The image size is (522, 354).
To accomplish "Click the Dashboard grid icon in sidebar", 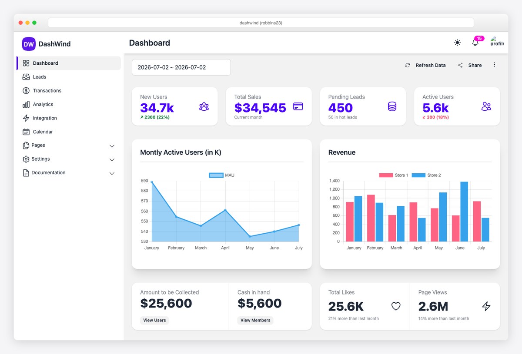I will [x=26, y=63].
